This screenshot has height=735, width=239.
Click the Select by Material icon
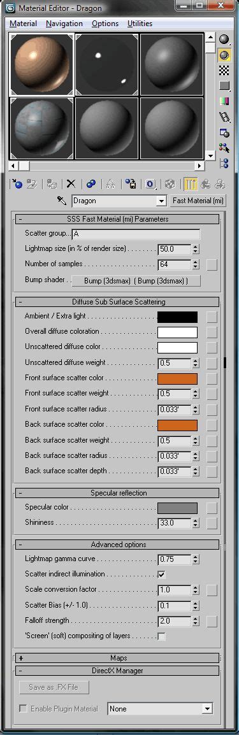tap(225, 148)
